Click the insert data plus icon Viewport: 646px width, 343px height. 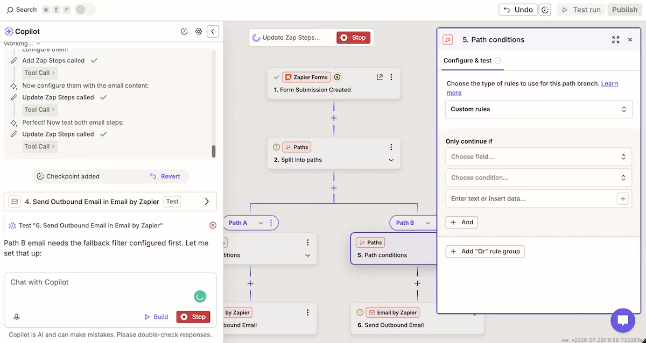[x=623, y=199]
